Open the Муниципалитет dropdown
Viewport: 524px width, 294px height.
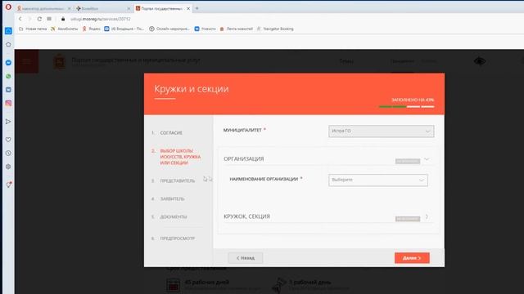pyautogui.click(x=381, y=131)
